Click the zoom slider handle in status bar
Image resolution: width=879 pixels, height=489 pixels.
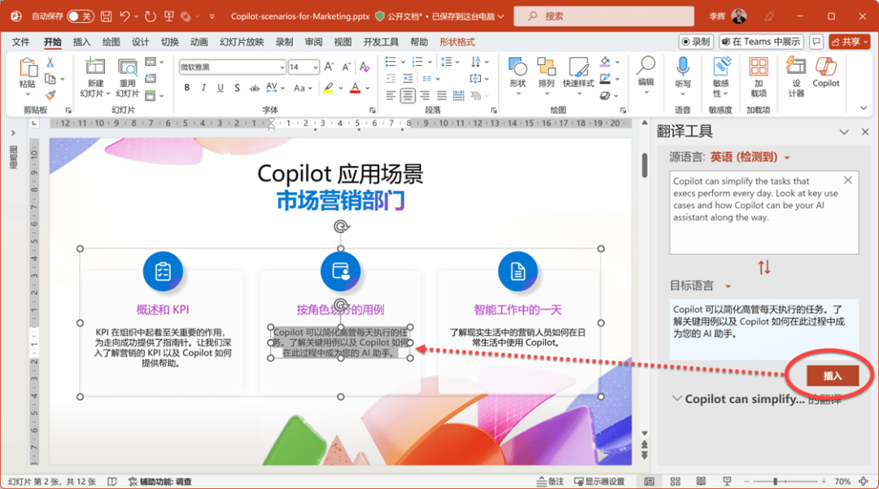tap(776, 481)
